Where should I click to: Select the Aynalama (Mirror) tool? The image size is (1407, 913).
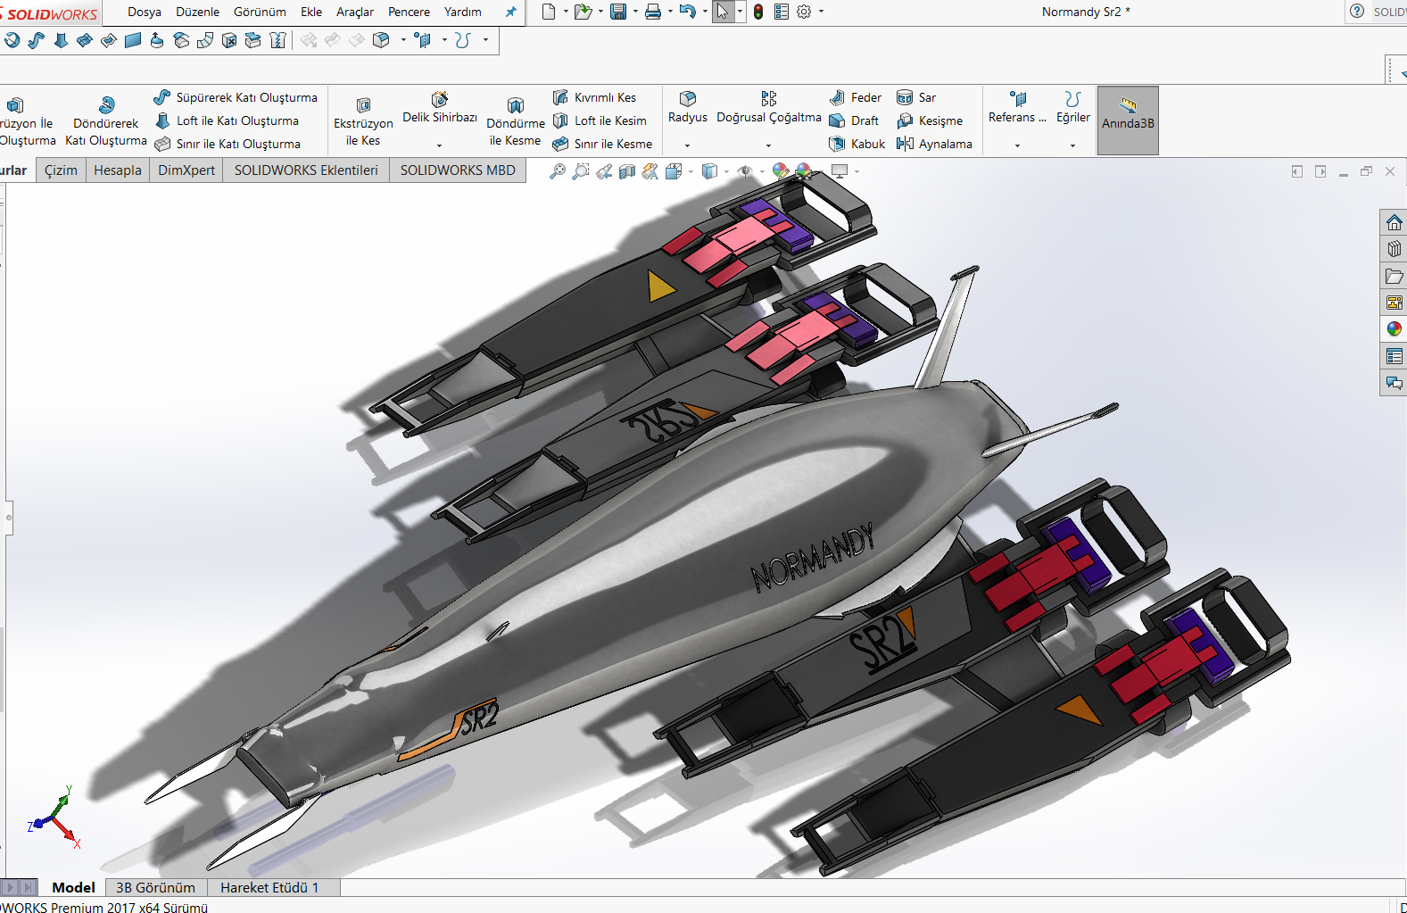point(934,144)
